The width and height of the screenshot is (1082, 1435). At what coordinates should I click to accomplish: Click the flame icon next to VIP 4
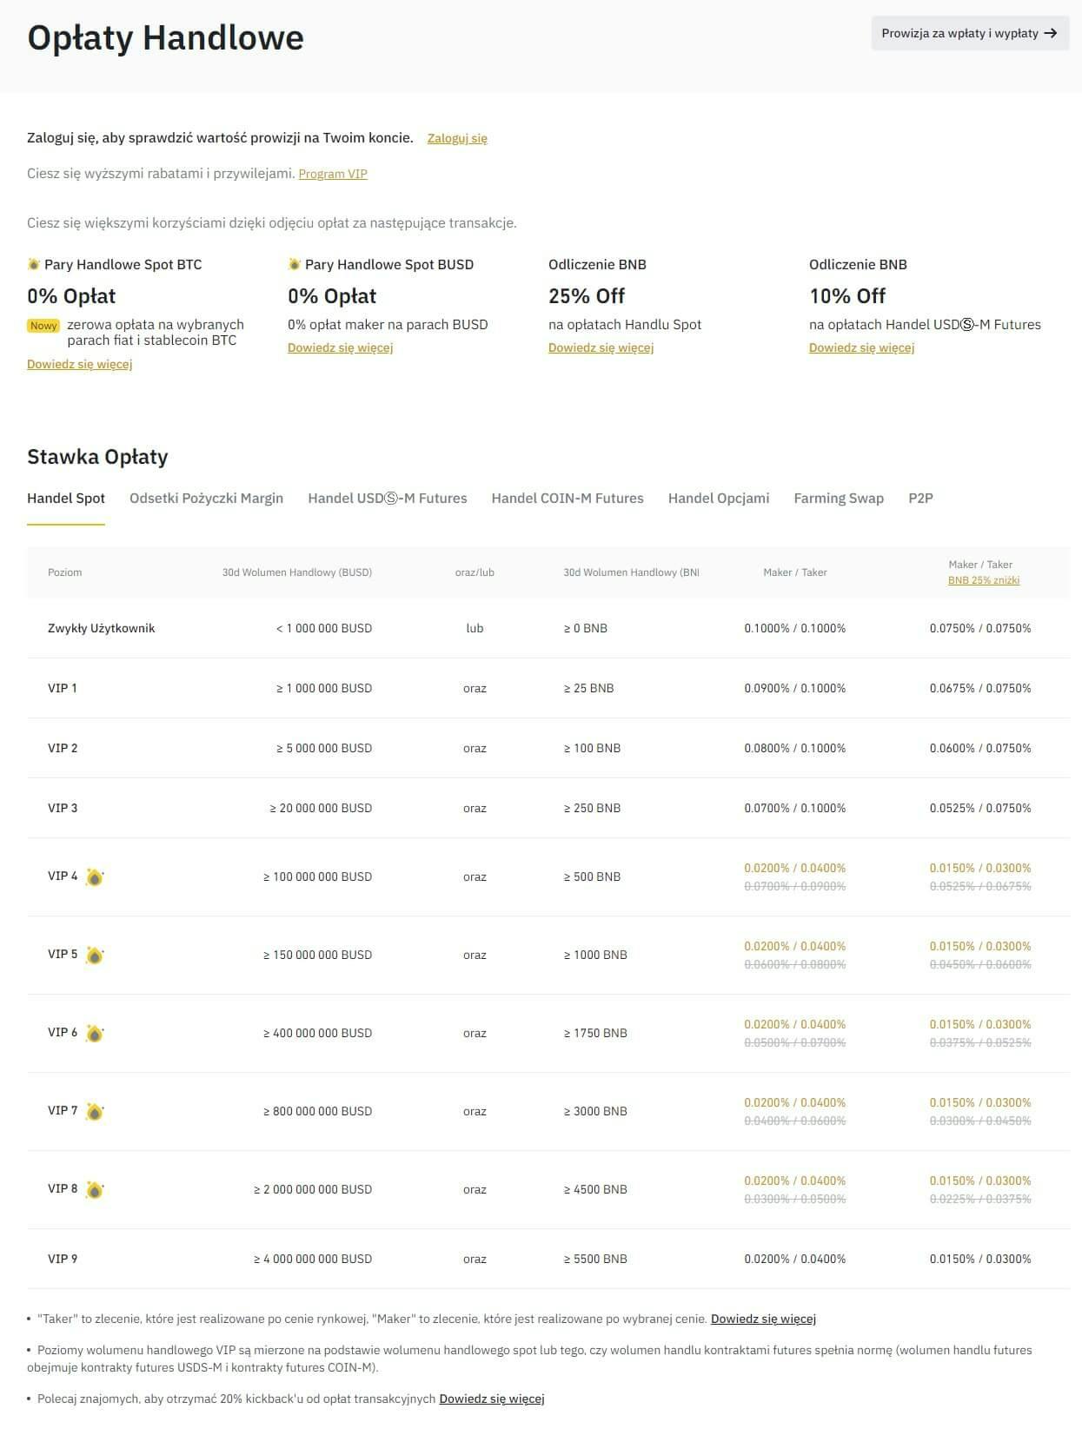pyautogui.click(x=95, y=877)
